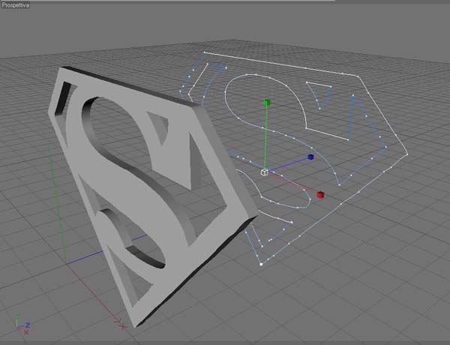450x345 pixels.
Task: Click the blue Z-axis gizmo handle
Action: point(310,157)
